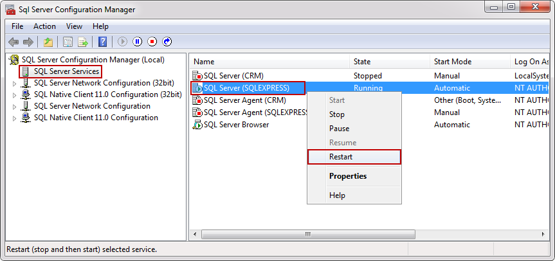Click the Export List toolbar icon
The image size is (555, 261).
point(83,42)
